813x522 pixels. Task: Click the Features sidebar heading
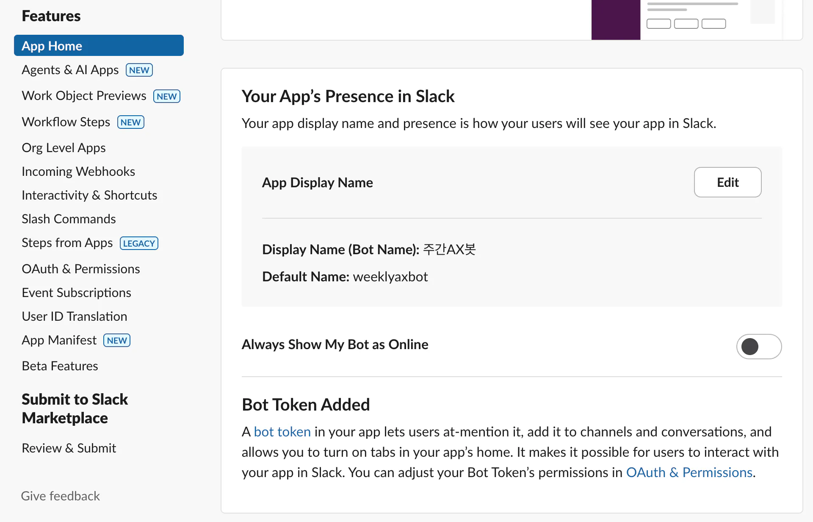(x=51, y=16)
